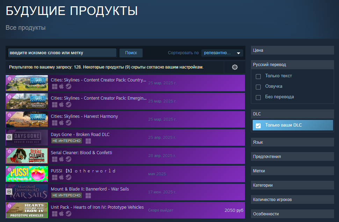
Task: Expand the 'Категории' filter section
Action: coord(292,185)
